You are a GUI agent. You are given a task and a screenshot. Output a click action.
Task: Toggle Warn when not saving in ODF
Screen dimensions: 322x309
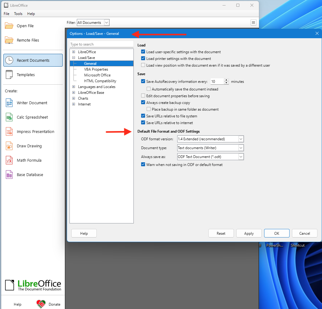143,165
